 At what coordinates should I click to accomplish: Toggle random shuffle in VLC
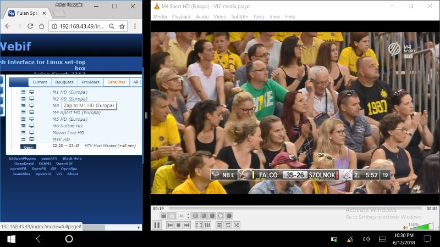coord(236,225)
